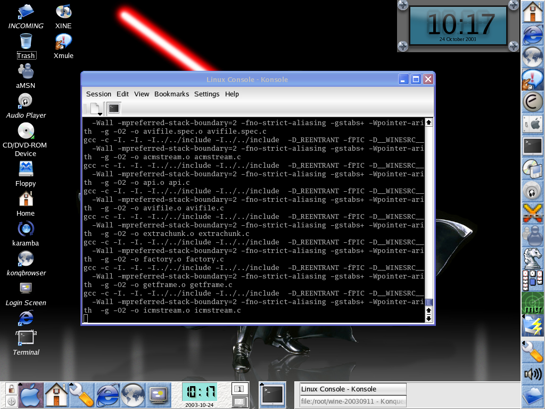Launch globe browser in bottom panel
This screenshot has height=409, width=545.
(x=133, y=395)
